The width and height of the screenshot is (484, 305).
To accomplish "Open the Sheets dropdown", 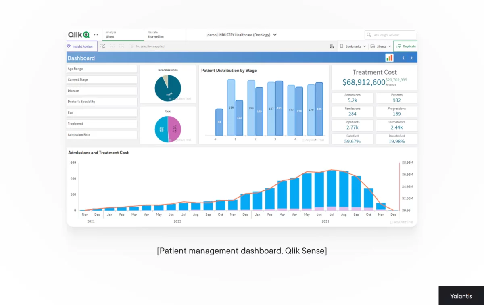I will click(380, 46).
